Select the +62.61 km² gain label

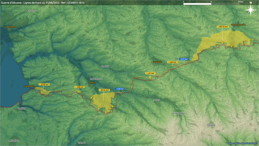pyautogui.click(x=103, y=90)
